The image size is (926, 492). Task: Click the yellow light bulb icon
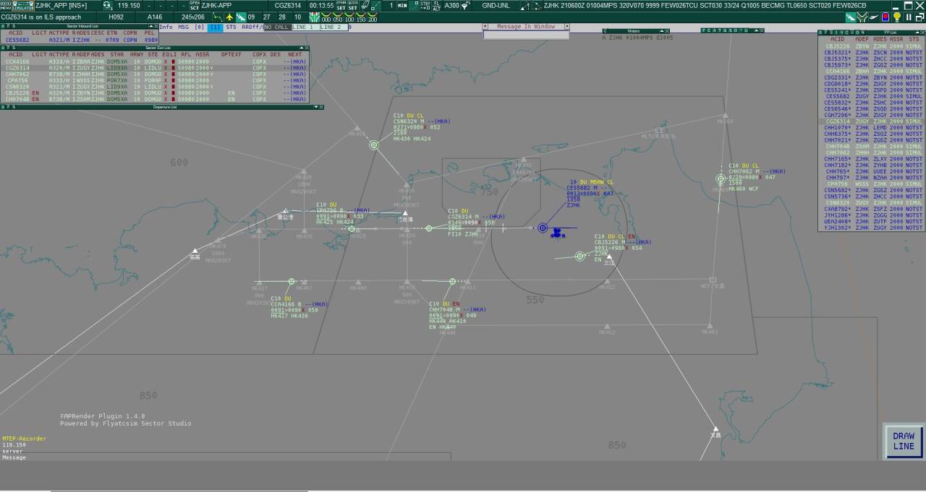tap(897, 17)
